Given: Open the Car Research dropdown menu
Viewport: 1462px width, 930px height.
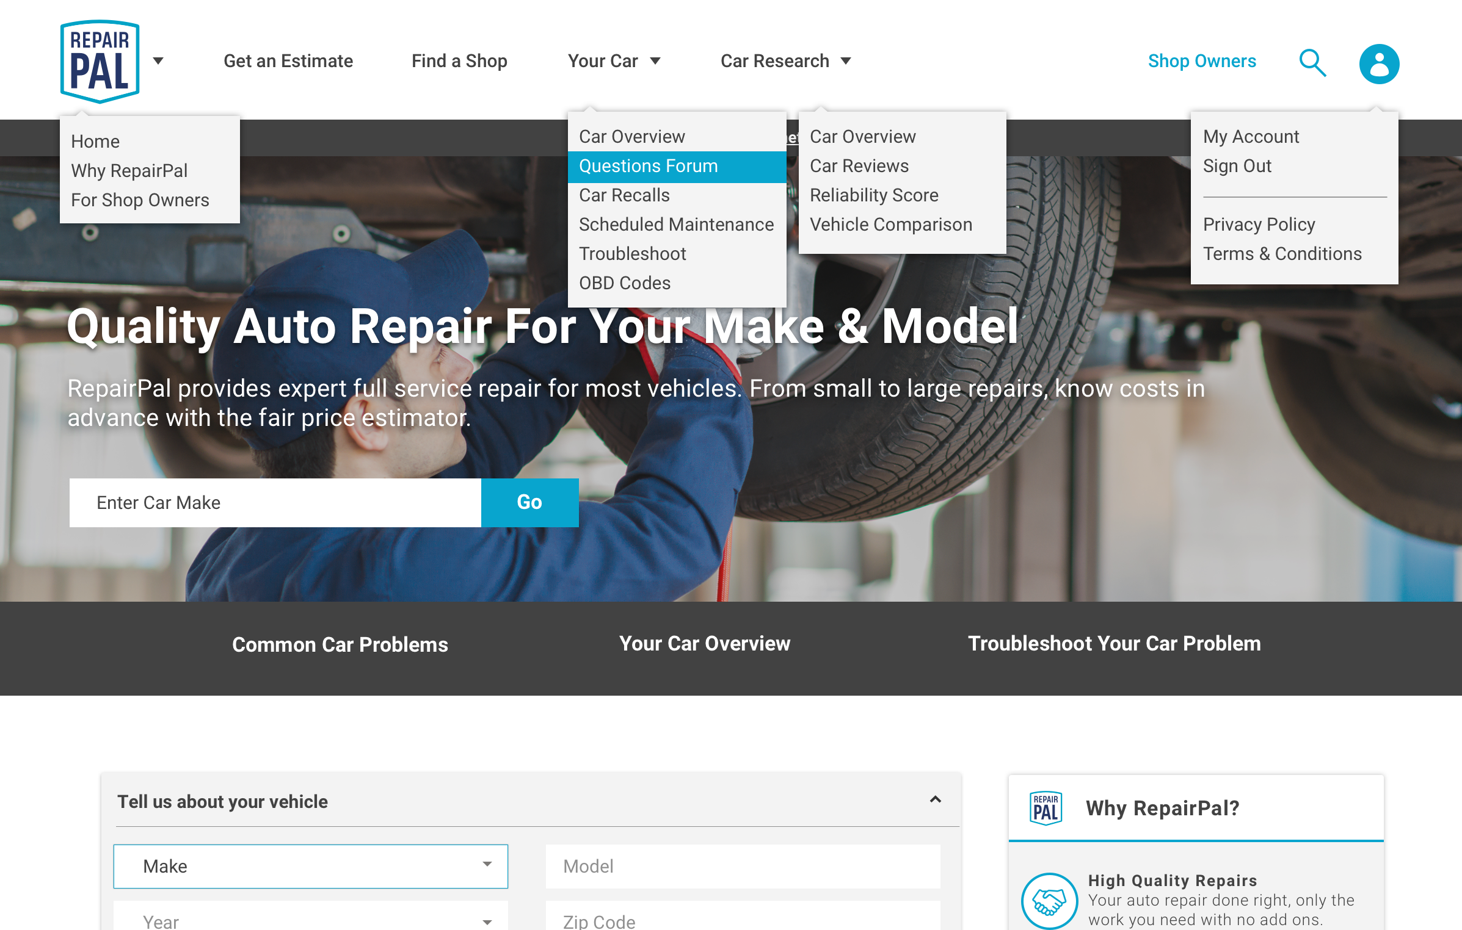Looking at the screenshot, I should point(785,61).
